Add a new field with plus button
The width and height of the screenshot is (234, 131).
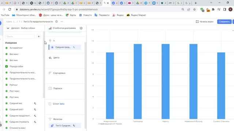(x=39, y=36)
